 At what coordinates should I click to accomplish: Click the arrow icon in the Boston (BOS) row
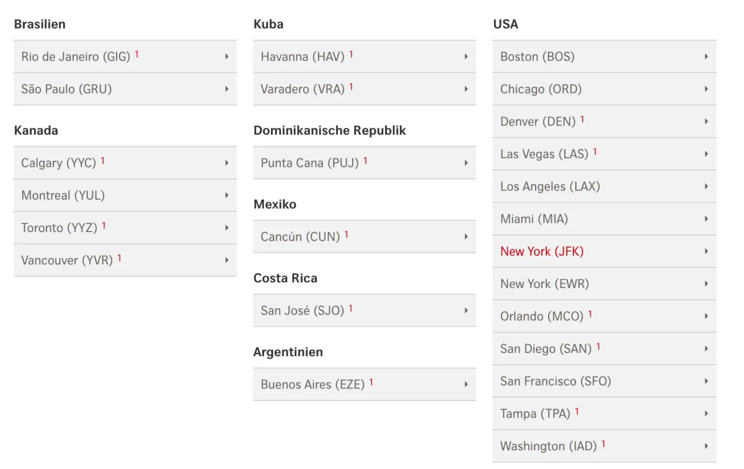pos(706,56)
